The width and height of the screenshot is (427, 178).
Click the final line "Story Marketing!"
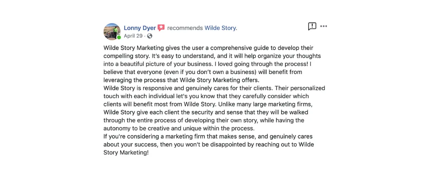pos(127,153)
